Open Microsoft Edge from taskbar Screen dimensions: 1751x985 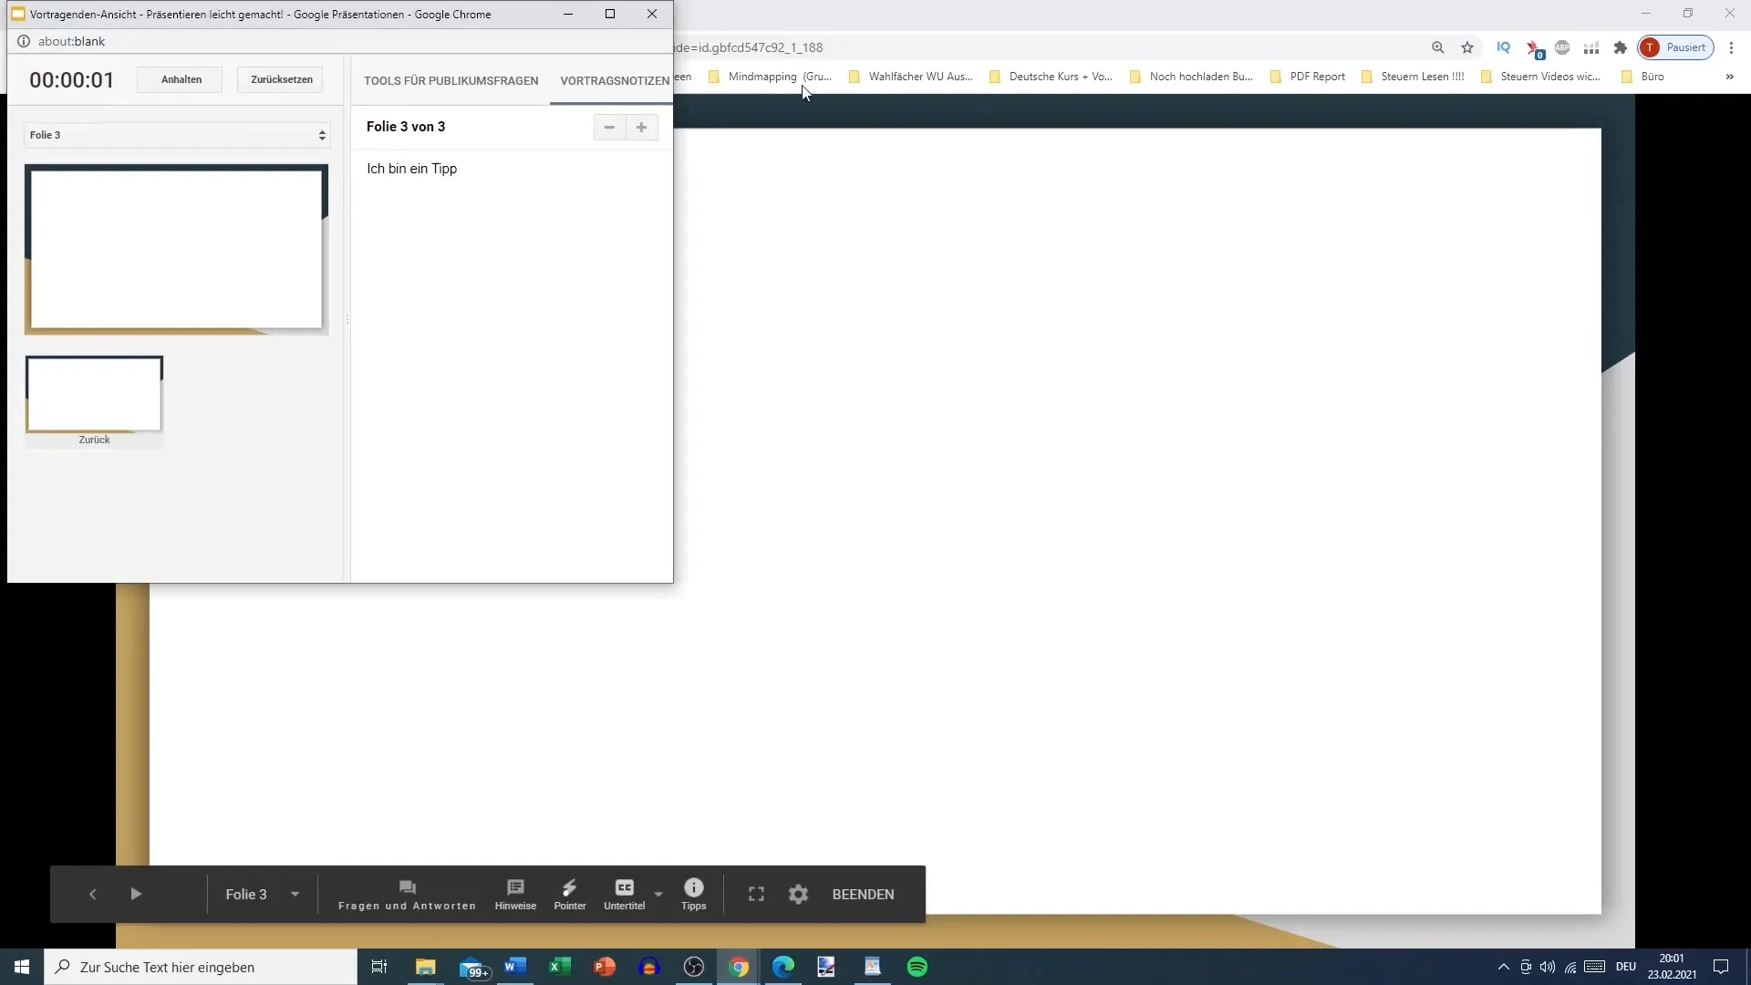click(783, 967)
